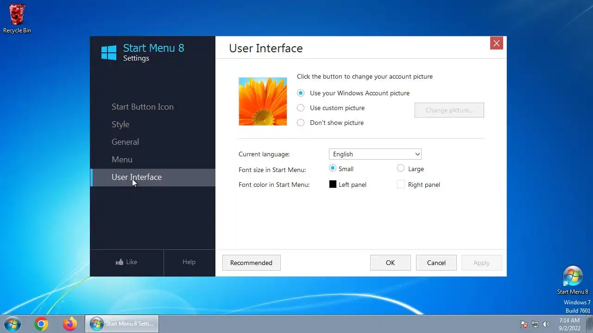The width and height of the screenshot is (593, 333).
Task: Click the Start Menu 8 desktop shortcut
Action: [x=573, y=280]
